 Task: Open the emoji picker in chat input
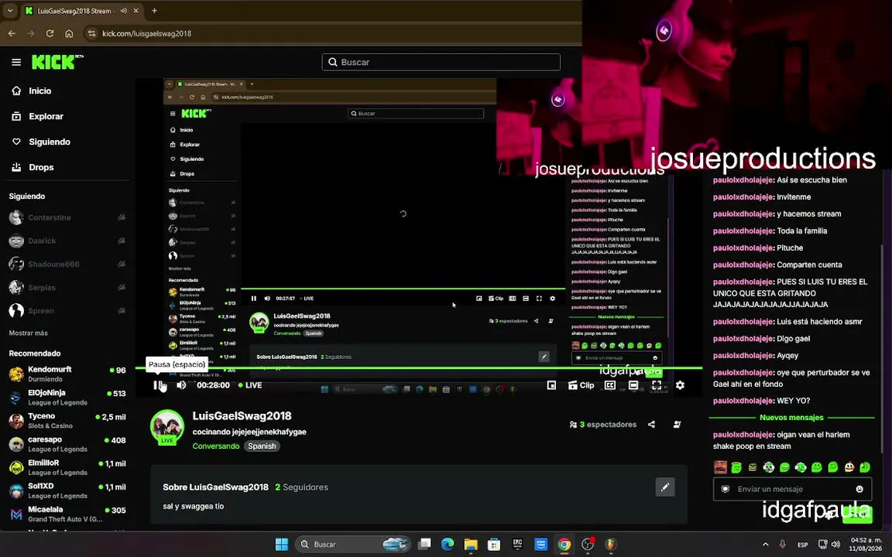pyautogui.click(x=859, y=489)
